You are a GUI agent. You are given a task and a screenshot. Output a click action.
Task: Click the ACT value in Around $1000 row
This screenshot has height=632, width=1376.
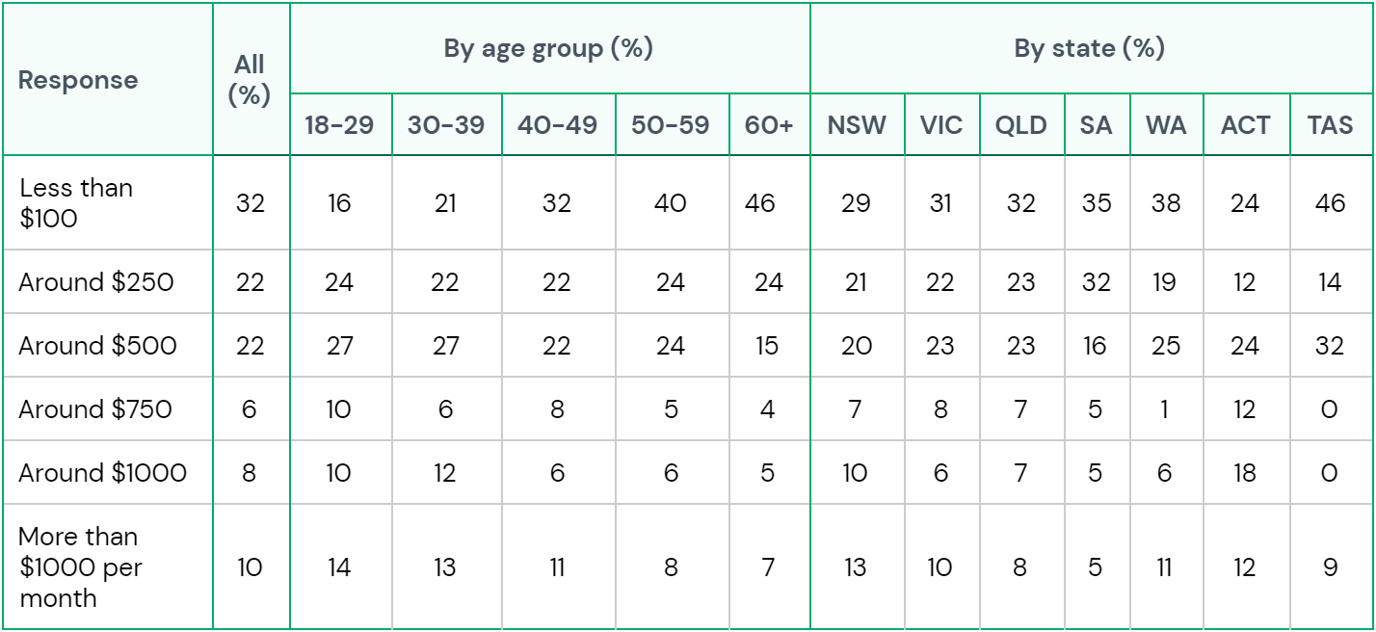pos(1245,473)
